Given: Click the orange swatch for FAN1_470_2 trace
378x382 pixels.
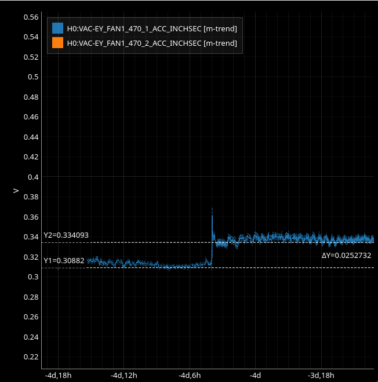Looking at the screenshot, I should (57, 43).
